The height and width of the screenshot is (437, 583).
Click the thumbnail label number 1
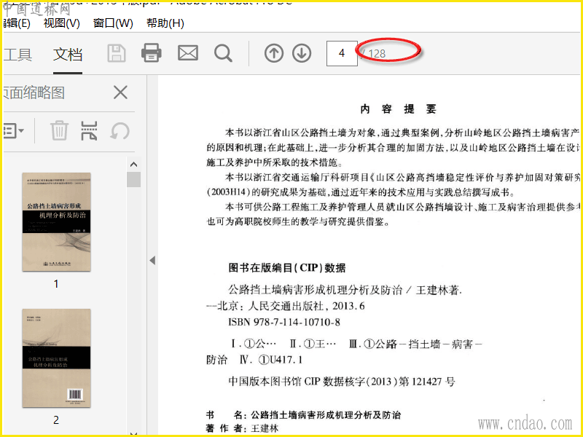click(x=56, y=284)
